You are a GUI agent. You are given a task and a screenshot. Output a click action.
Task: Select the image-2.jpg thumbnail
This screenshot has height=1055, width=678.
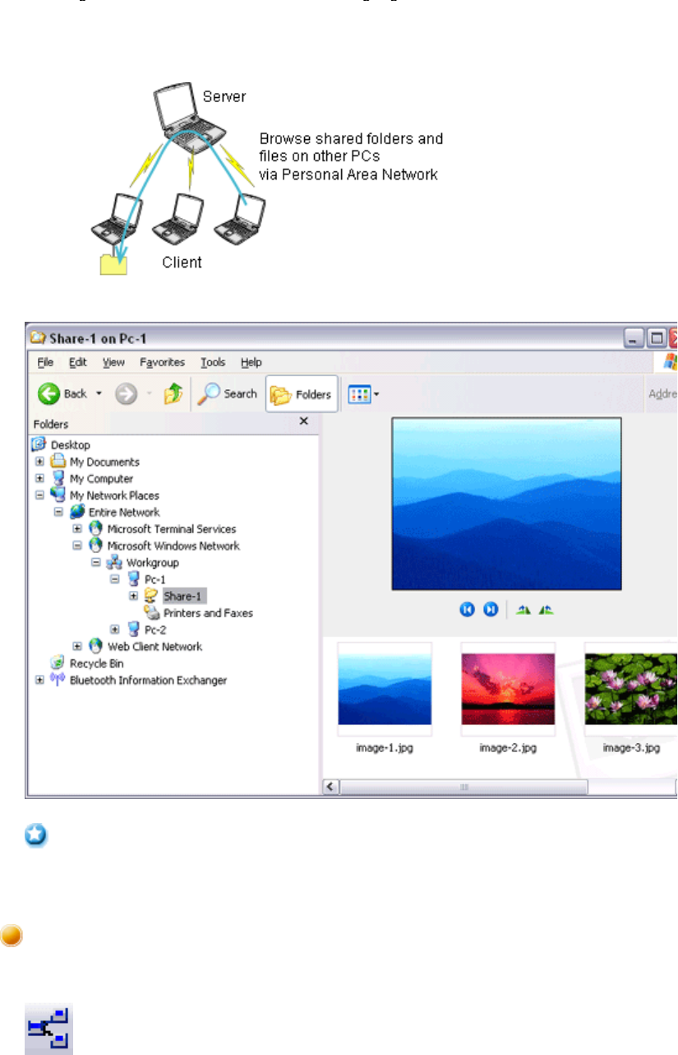tap(508, 689)
